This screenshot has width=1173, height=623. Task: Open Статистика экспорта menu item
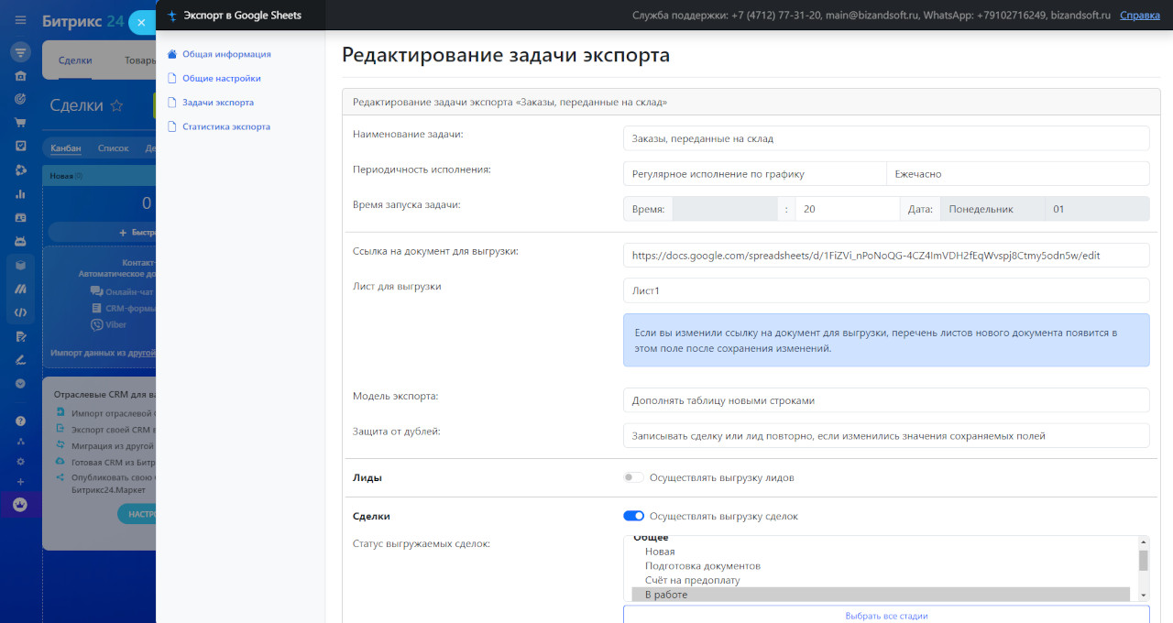click(225, 126)
